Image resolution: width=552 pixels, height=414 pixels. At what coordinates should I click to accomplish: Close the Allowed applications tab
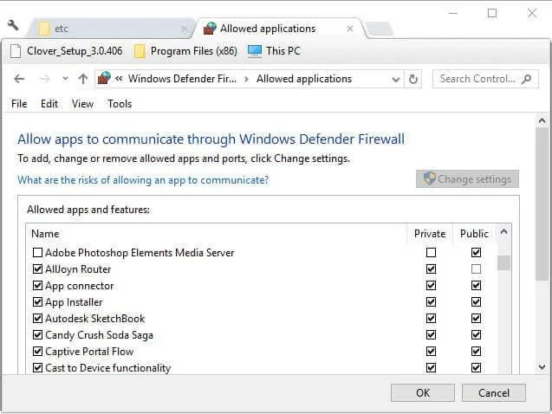coord(349,29)
